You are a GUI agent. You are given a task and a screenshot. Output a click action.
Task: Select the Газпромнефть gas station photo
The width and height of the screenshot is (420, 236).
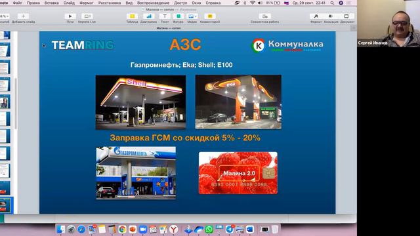click(136, 173)
